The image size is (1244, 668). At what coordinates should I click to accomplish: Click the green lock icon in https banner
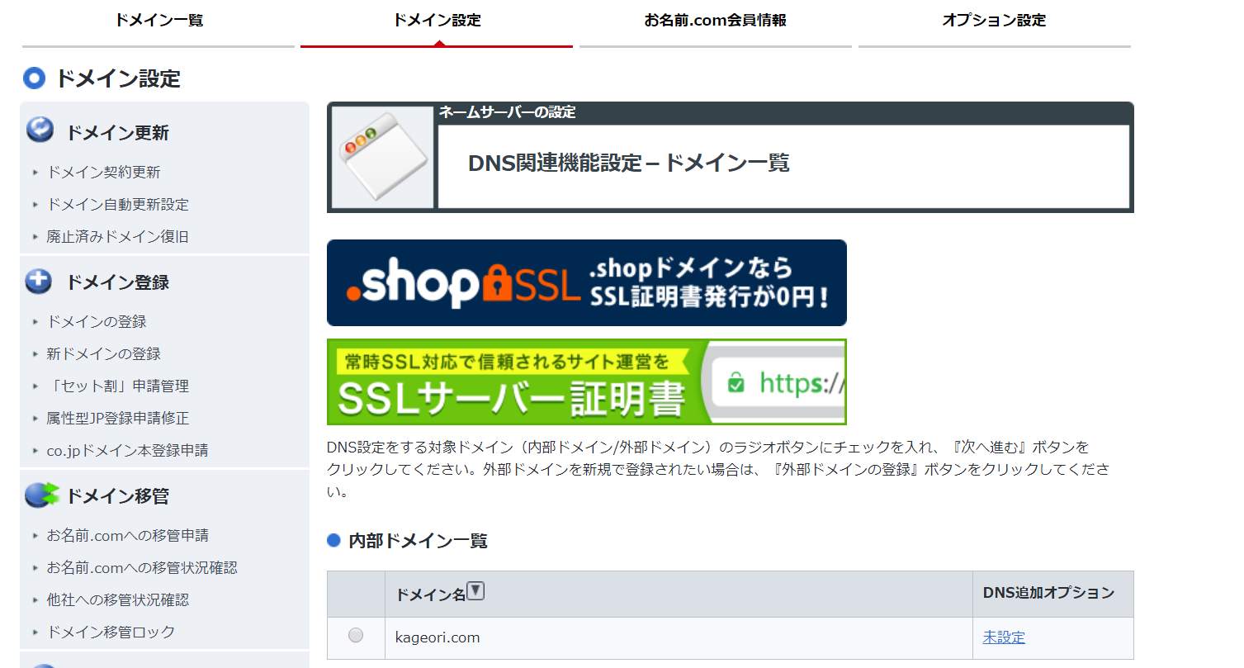pos(736,381)
